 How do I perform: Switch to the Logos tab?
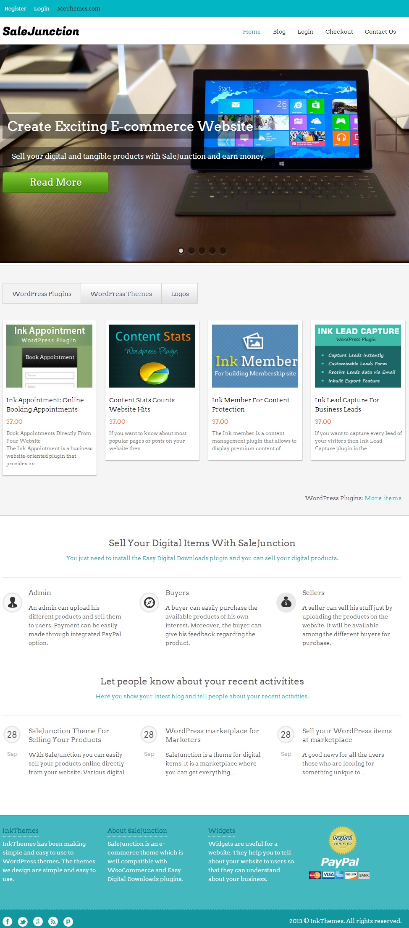click(x=180, y=294)
